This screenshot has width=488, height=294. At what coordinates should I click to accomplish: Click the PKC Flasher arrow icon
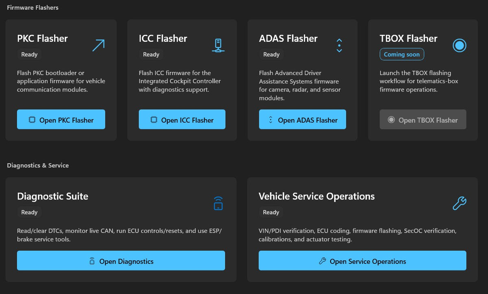tap(98, 45)
